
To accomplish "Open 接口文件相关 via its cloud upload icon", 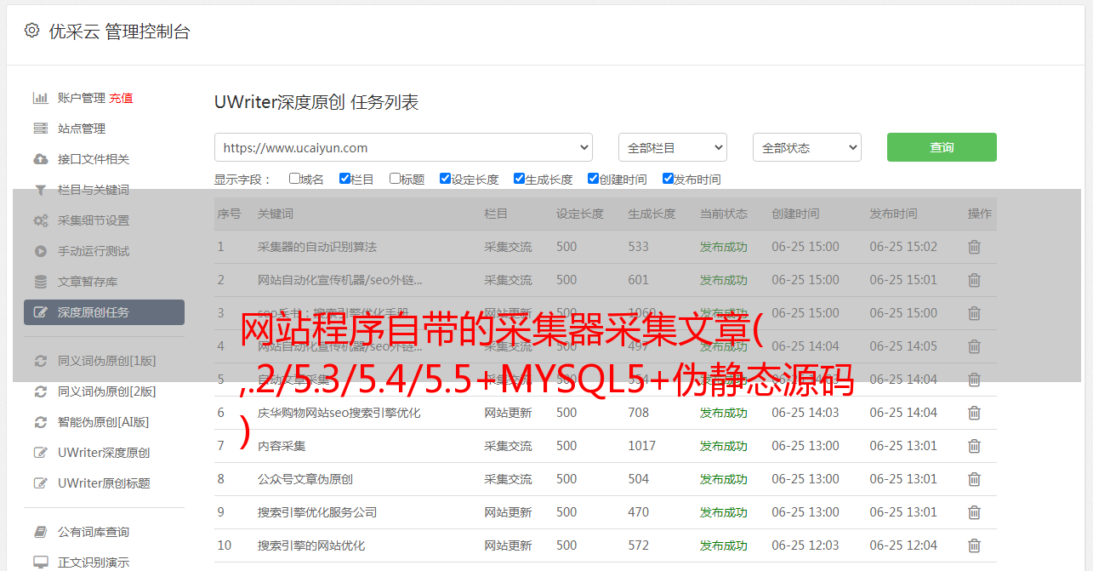I will (40, 159).
